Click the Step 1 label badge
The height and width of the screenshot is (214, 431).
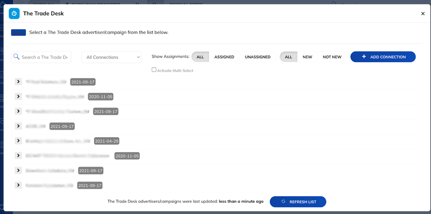point(19,33)
